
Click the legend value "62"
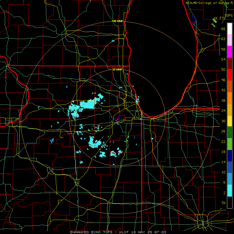tap(223, 39)
